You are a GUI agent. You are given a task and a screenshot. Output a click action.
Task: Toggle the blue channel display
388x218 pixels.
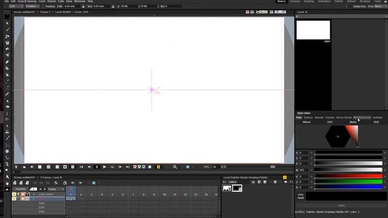144,167
